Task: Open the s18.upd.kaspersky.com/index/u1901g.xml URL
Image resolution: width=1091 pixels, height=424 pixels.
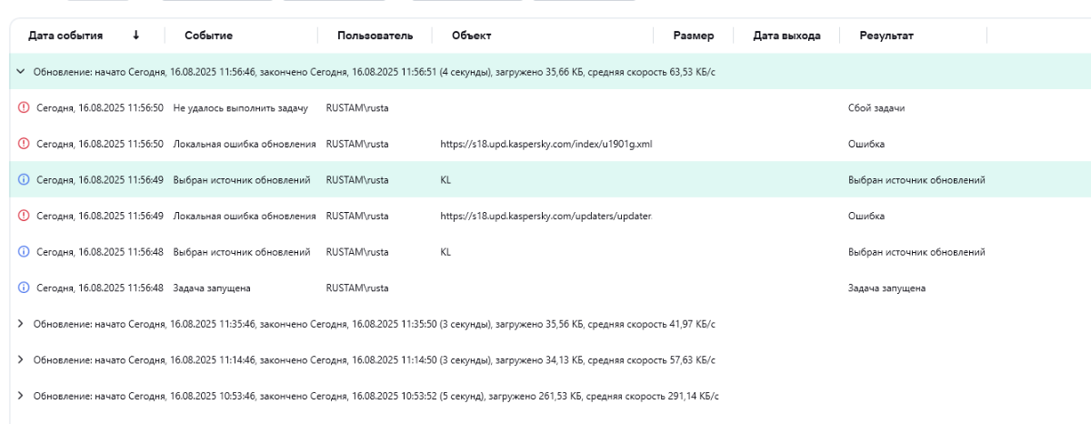Action: tap(546, 144)
